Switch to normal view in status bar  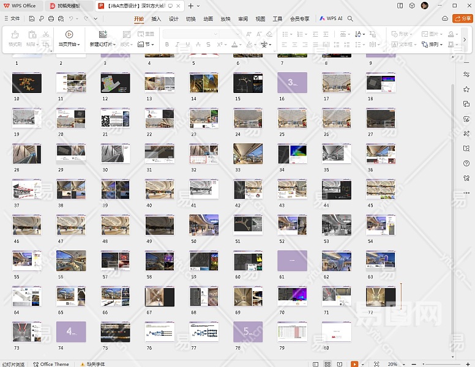tap(315, 364)
